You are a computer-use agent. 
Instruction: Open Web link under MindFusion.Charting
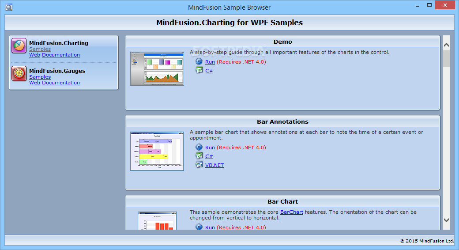tap(34, 55)
